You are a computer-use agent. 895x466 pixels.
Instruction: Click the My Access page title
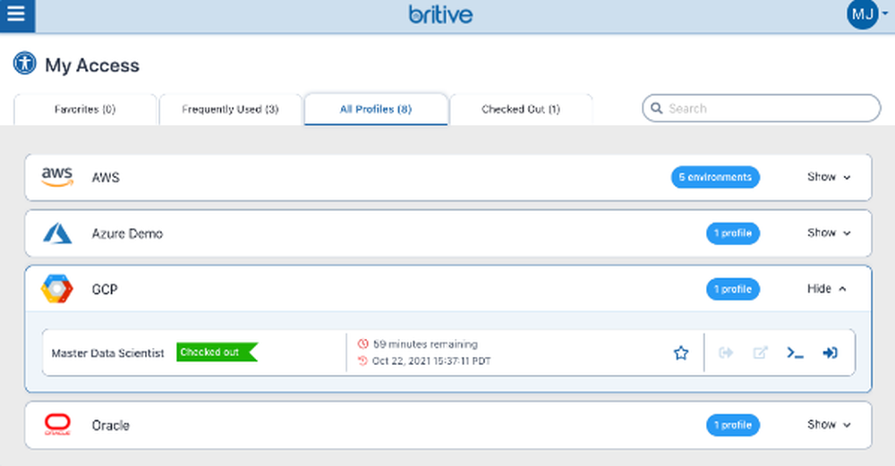point(92,65)
